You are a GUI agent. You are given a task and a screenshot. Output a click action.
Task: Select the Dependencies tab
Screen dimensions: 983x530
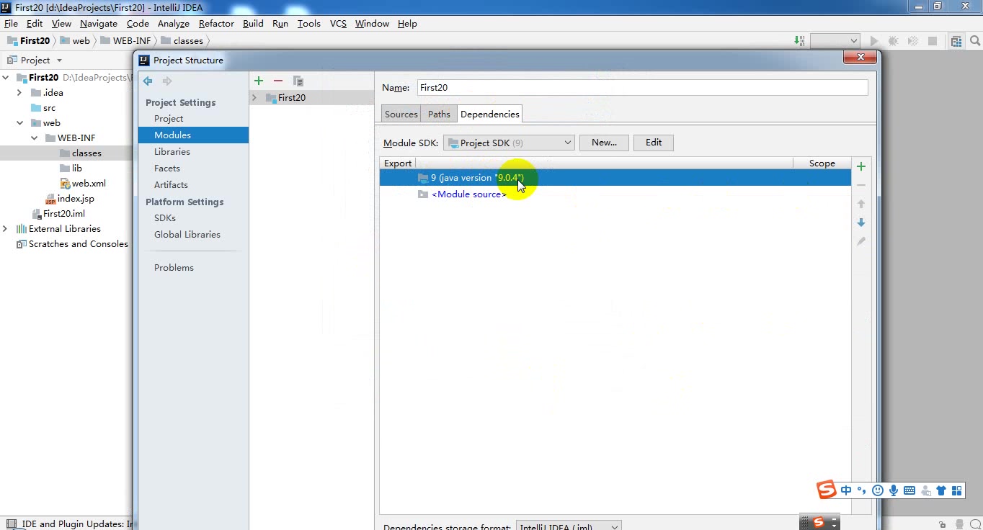490,114
